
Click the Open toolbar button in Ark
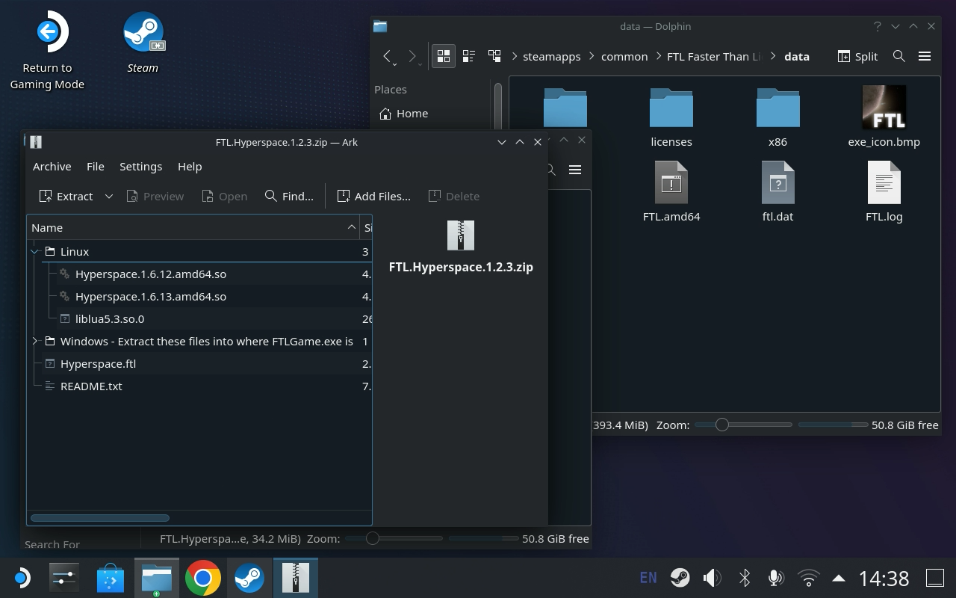pos(224,196)
